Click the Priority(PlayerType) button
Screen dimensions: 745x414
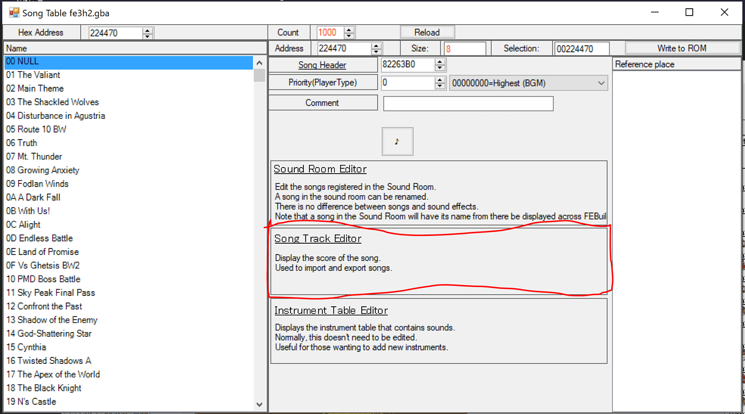tap(322, 82)
